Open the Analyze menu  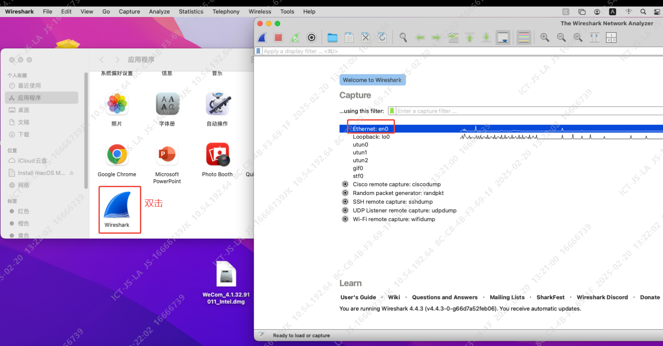click(160, 12)
